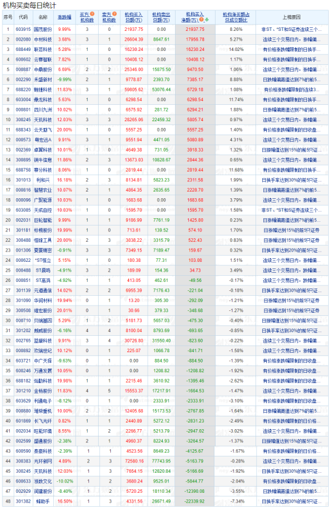Image resolution: width=333 pixels, height=511 pixels.
Task: Open stock code 603085 link
Action: pyautogui.click(x=23, y=210)
